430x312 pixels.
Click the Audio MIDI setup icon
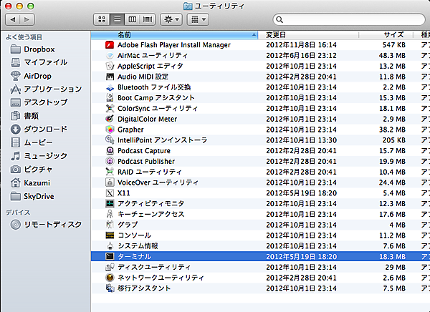pos(110,77)
